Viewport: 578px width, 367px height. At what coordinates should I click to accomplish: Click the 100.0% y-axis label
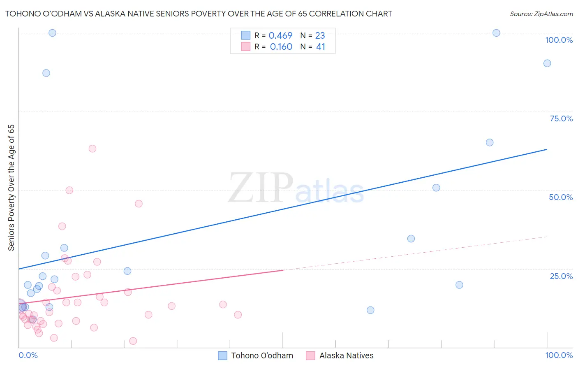point(559,40)
